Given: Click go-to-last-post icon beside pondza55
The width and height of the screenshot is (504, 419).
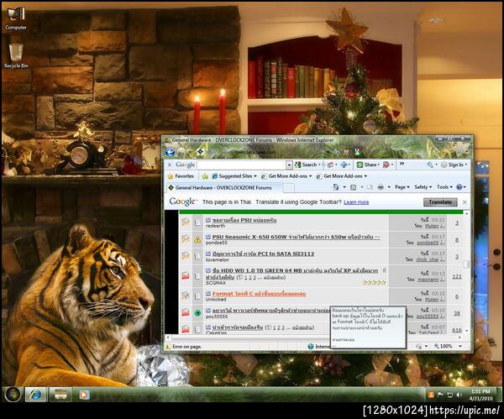Looking at the screenshot, I should point(442,243).
